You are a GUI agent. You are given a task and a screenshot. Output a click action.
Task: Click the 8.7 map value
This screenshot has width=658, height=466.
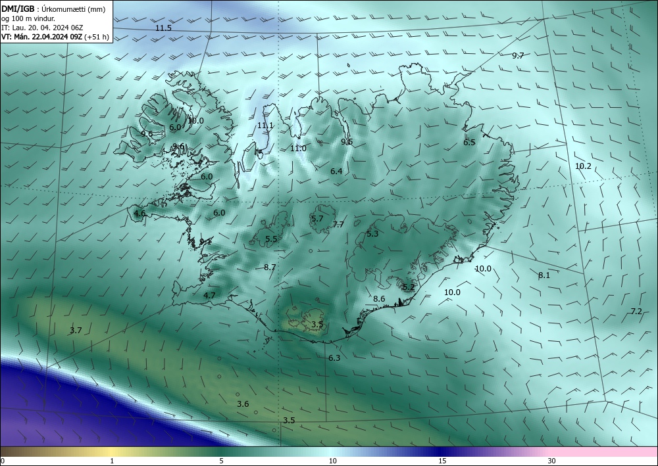[x=270, y=267]
